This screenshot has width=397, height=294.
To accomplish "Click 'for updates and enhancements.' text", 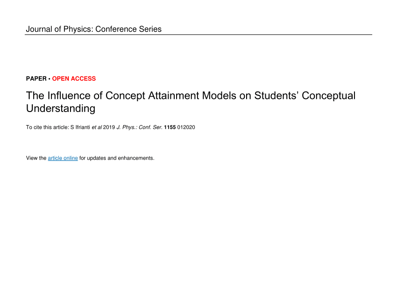I will pyautogui.click(x=117, y=158).
